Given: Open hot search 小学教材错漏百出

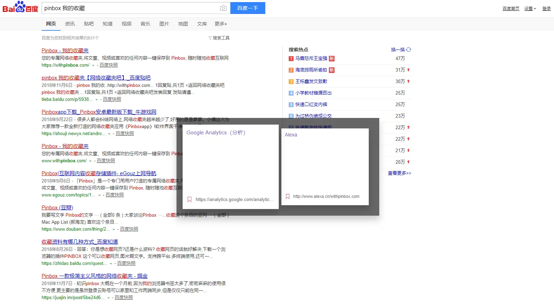Looking at the screenshot, I should tap(314, 93).
